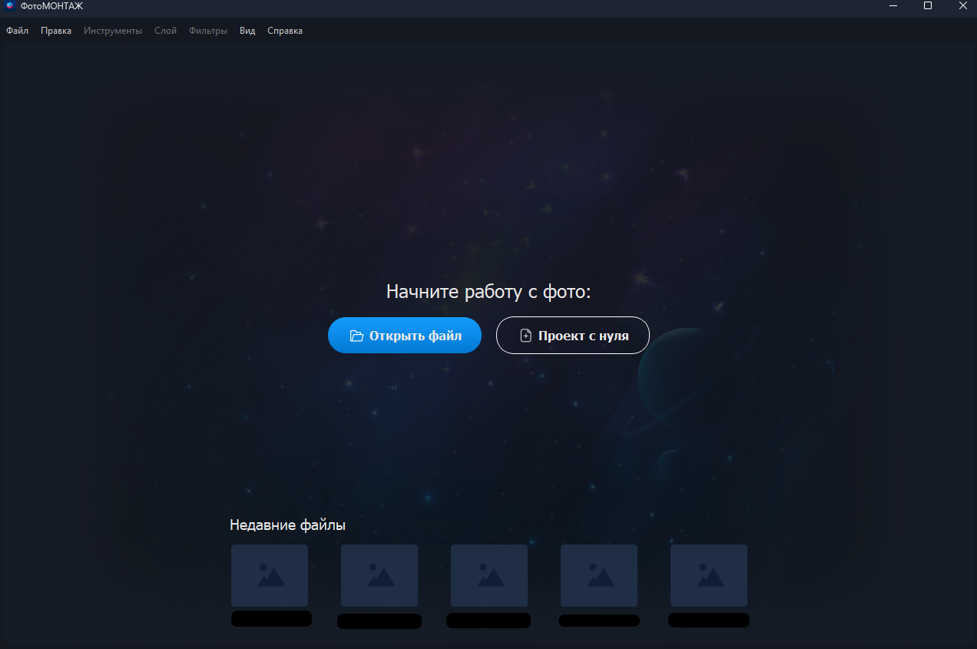Viewport: 977px width, 649px height.
Task: Select the third (middle) recent file thumbnail
Action: pyautogui.click(x=489, y=576)
